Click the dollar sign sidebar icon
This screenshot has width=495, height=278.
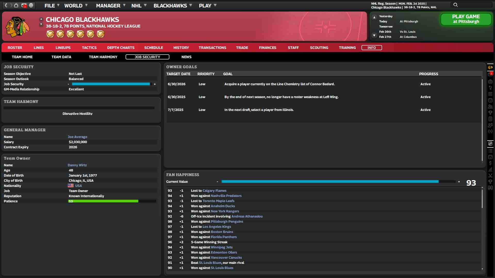[x=490, y=163]
